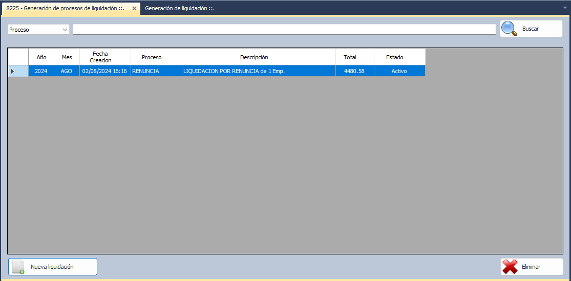Screen dimensions: 571x281
Task: Click the new document icon for Nueva liquidación
Action: (18, 267)
